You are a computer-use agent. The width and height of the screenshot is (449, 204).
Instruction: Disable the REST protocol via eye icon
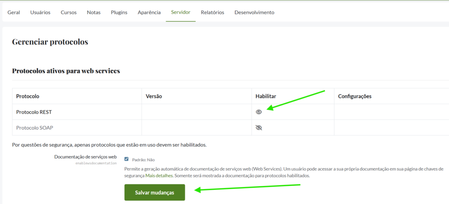point(259,112)
